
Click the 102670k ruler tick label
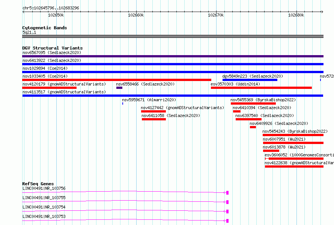click(x=216, y=15)
